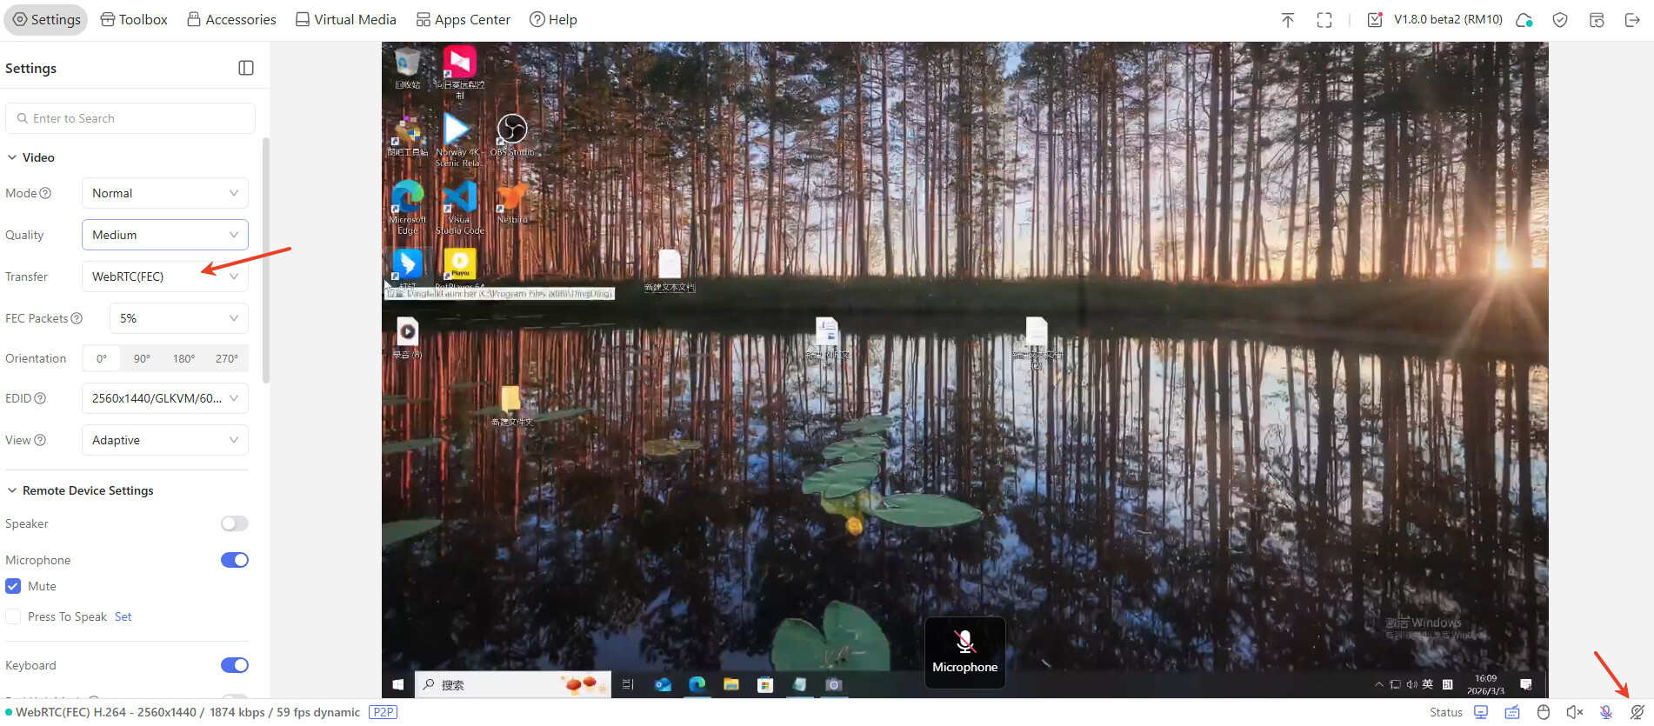Viewport: 1654px width, 726px height.
Task: Open the Toolbox menu
Action: 134,19
